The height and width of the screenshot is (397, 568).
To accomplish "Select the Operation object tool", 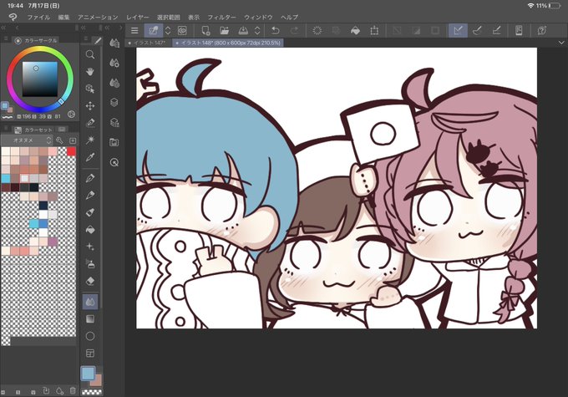I will tap(90, 89).
